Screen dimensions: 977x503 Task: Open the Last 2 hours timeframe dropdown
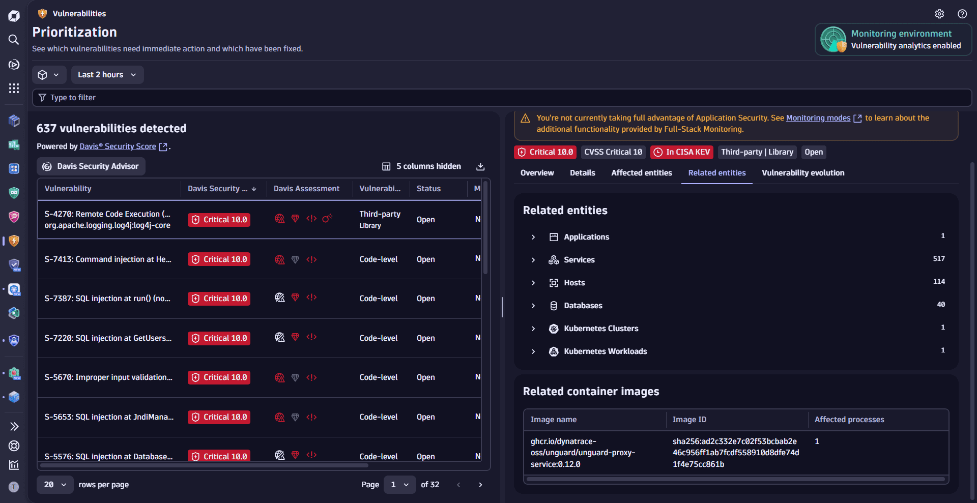[x=107, y=75]
